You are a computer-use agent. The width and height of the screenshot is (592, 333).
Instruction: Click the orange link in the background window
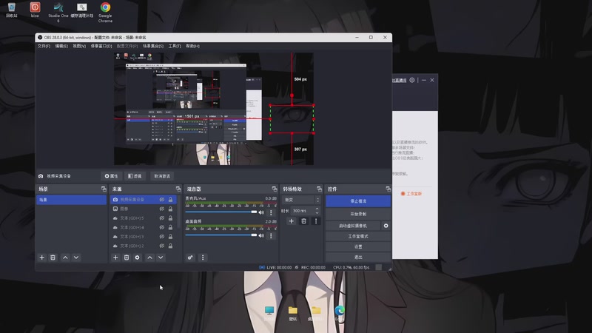tap(411, 194)
